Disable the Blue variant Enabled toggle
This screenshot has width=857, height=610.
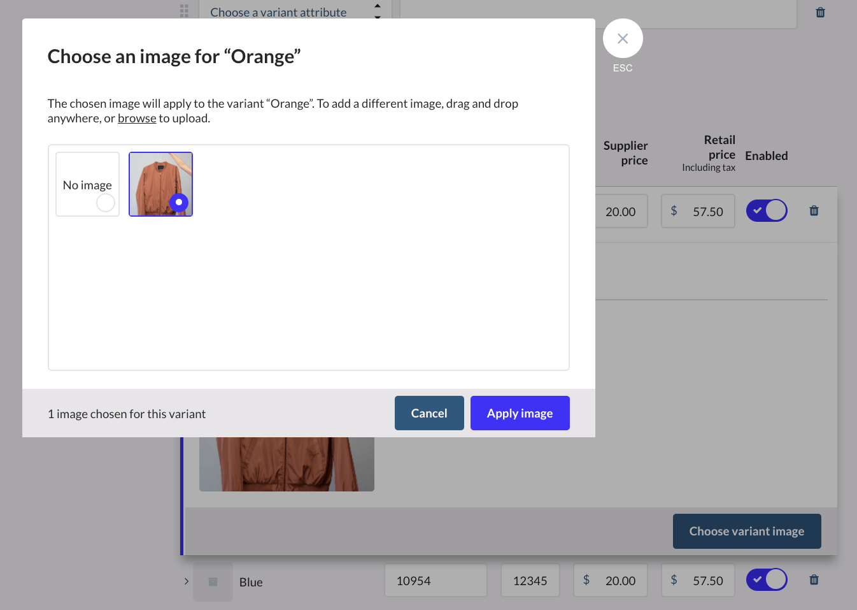(767, 580)
